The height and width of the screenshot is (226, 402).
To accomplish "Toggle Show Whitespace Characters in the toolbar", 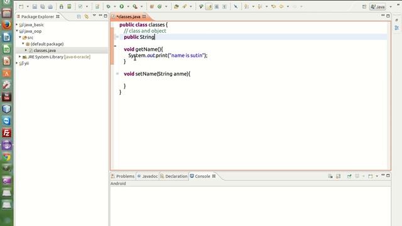I will (225, 7).
